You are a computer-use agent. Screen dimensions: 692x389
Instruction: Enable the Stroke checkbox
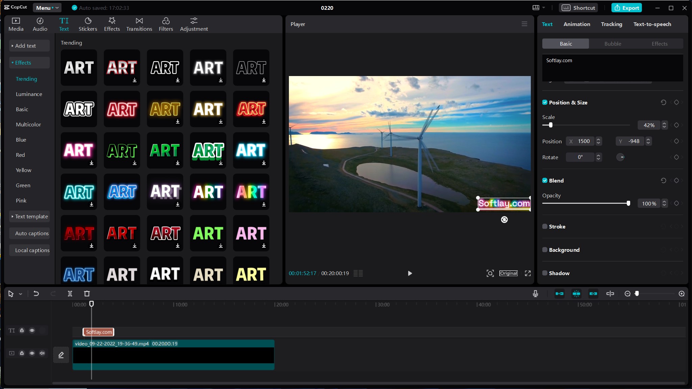point(545,226)
